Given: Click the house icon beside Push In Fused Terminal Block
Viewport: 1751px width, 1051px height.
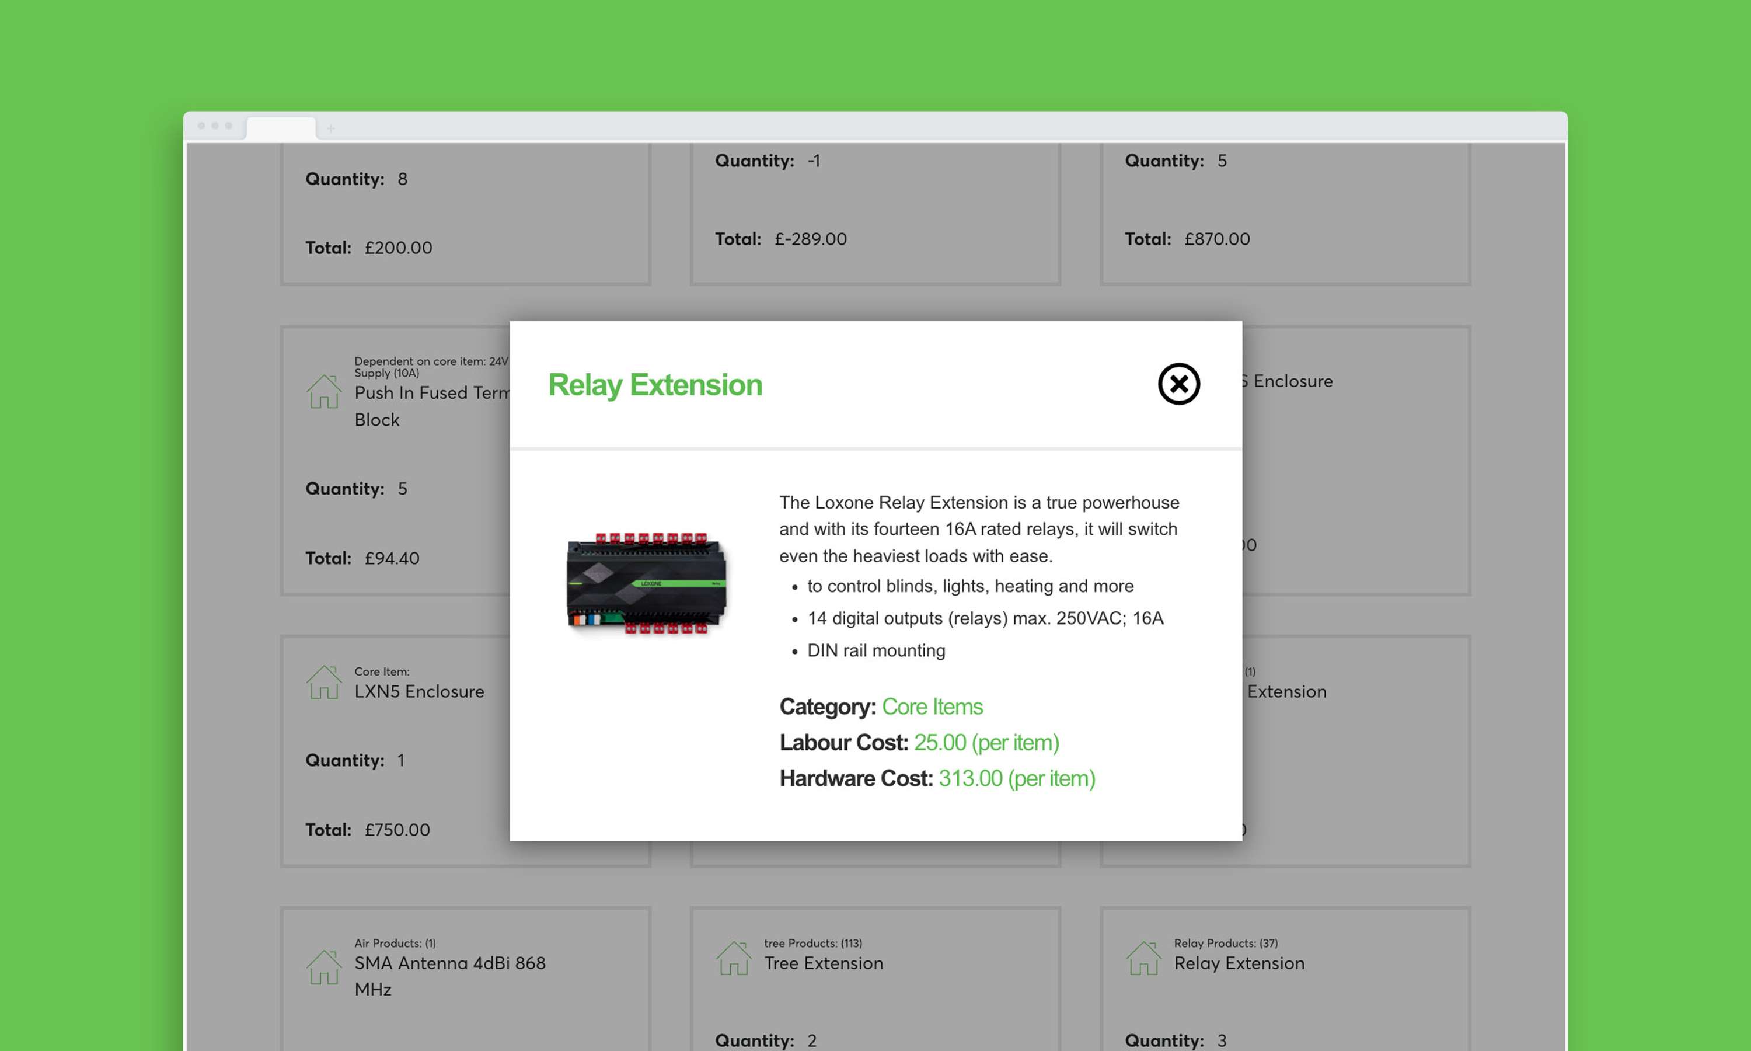Looking at the screenshot, I should [x=323, y=391].
